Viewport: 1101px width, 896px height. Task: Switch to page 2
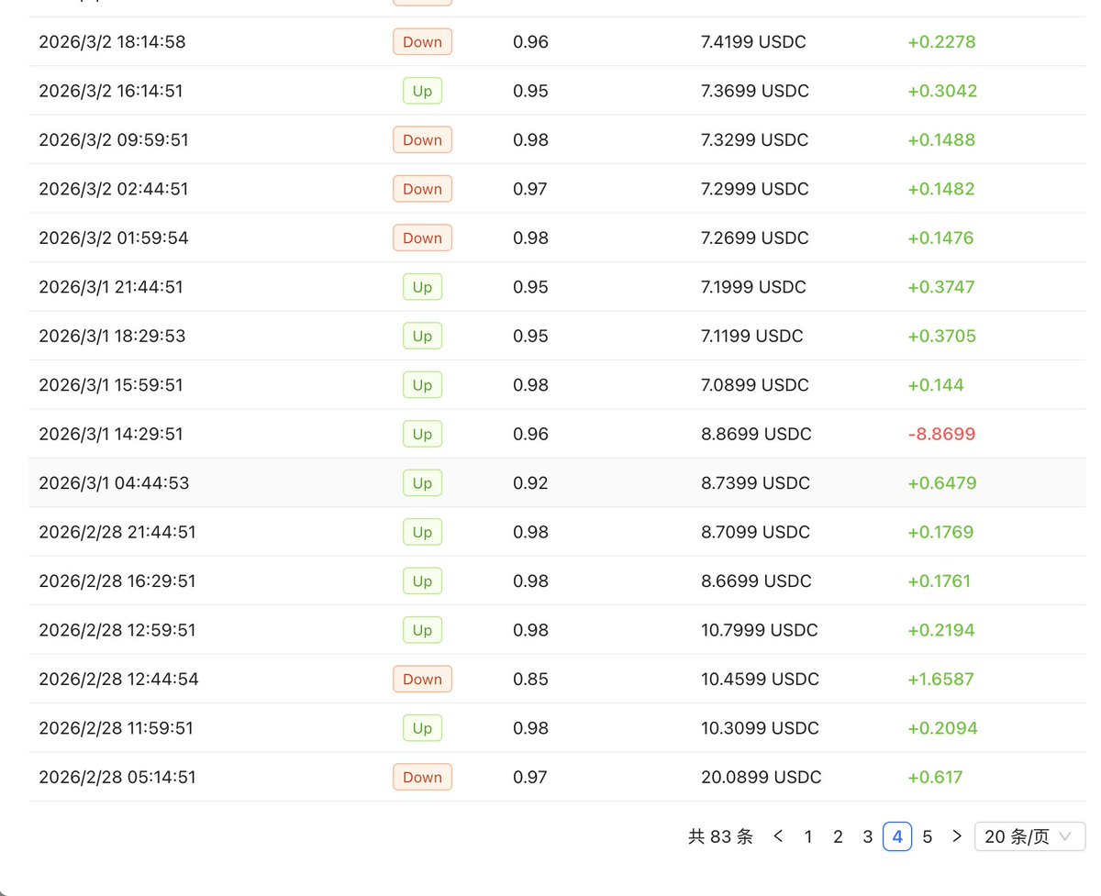tap(838, 836)
